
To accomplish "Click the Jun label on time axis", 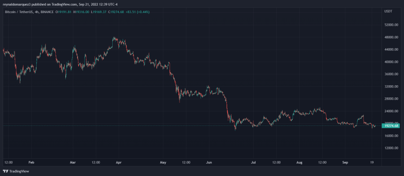I will coord(209,162).
